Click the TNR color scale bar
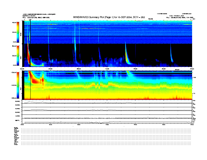 click(18, 85)
